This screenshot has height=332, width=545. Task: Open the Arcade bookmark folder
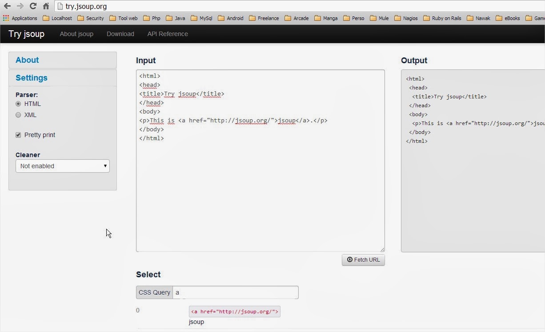pyautogui.click(x=297, y=18)
